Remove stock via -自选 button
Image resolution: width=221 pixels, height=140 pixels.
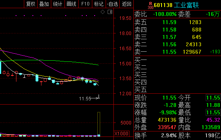(x=113, y=4)
